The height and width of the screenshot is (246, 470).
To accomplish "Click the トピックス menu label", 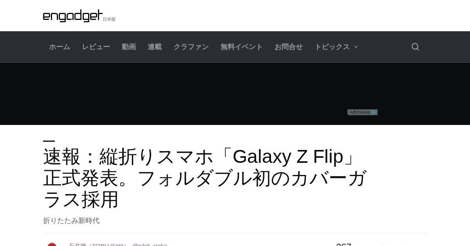I will 332,47.
